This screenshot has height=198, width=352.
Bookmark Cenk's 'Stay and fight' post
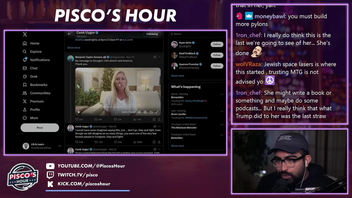tap(154, 142)
